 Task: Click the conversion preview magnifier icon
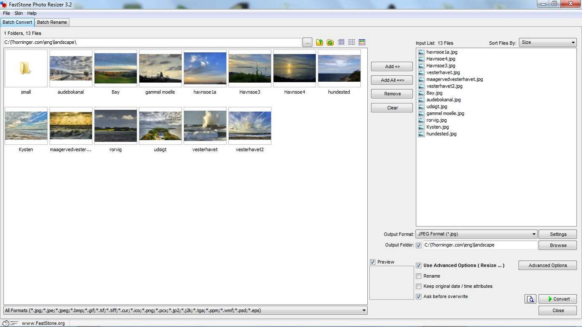point(530,299)
